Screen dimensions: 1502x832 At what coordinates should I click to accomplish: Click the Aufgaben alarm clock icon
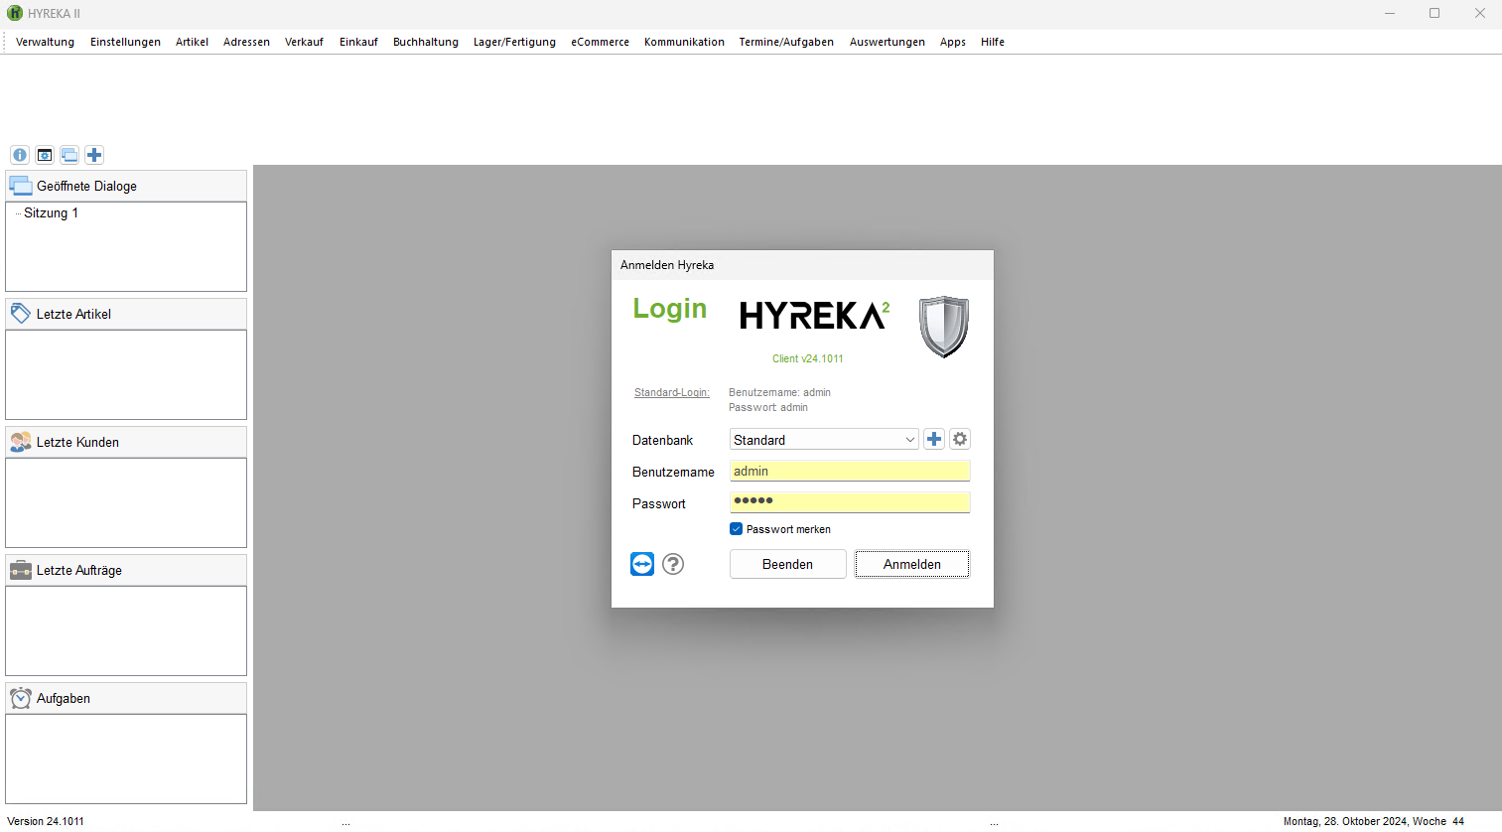point(21,698)
